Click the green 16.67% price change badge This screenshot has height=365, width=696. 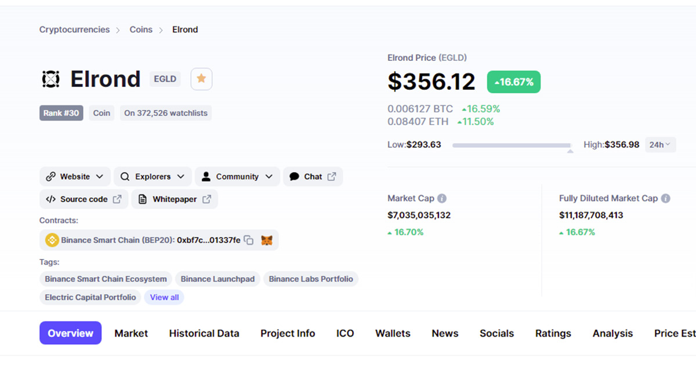point(514,82)
